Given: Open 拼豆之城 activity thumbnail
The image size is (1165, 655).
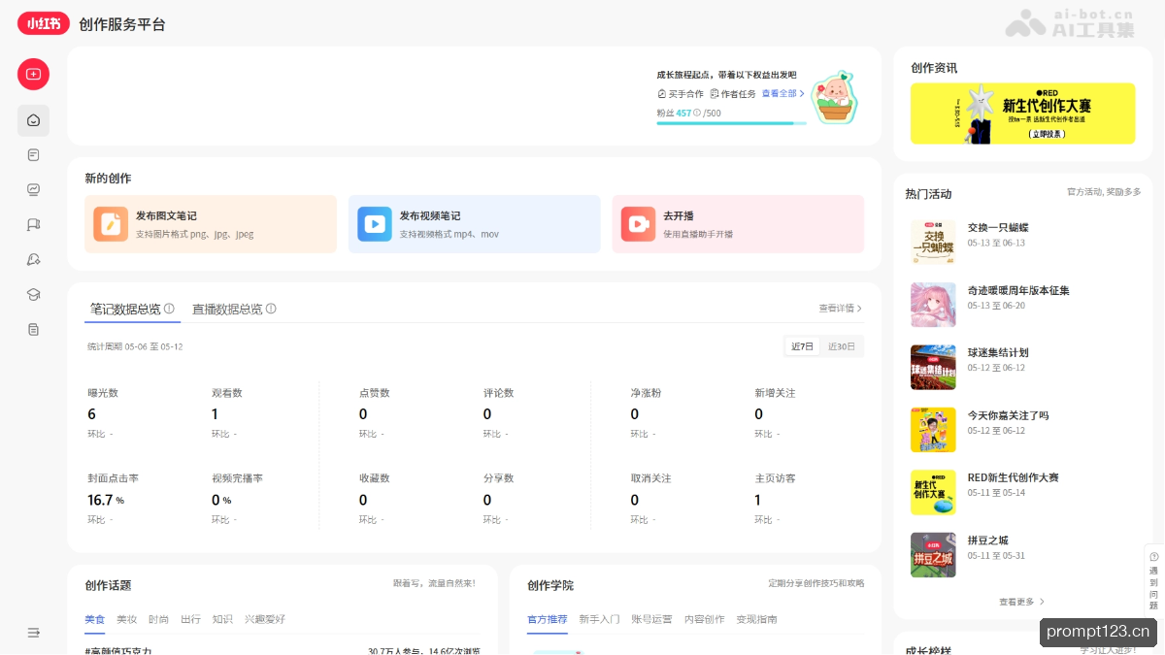Looking at the screenshot, I should [x=933, y=555].
